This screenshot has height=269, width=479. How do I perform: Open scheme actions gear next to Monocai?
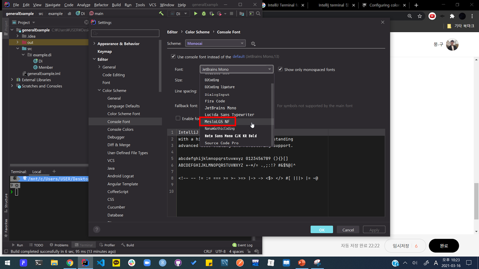coord(253,44)
